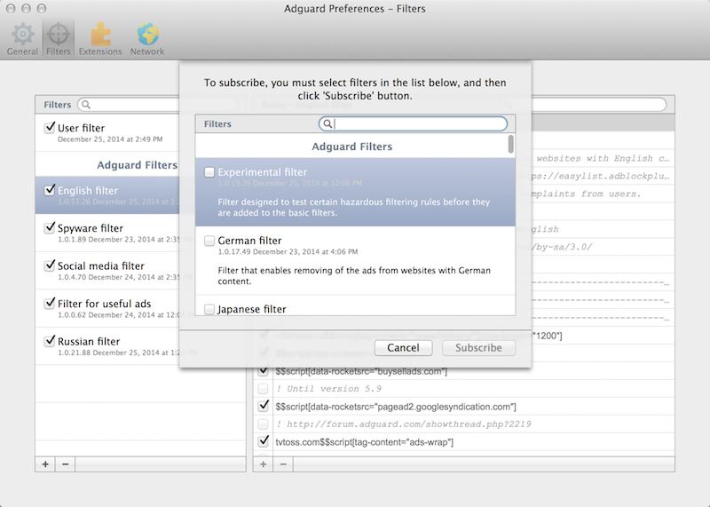Tick the Japanese filter checkbox
The width and height of the screenshot is (710, 507).
209,309
